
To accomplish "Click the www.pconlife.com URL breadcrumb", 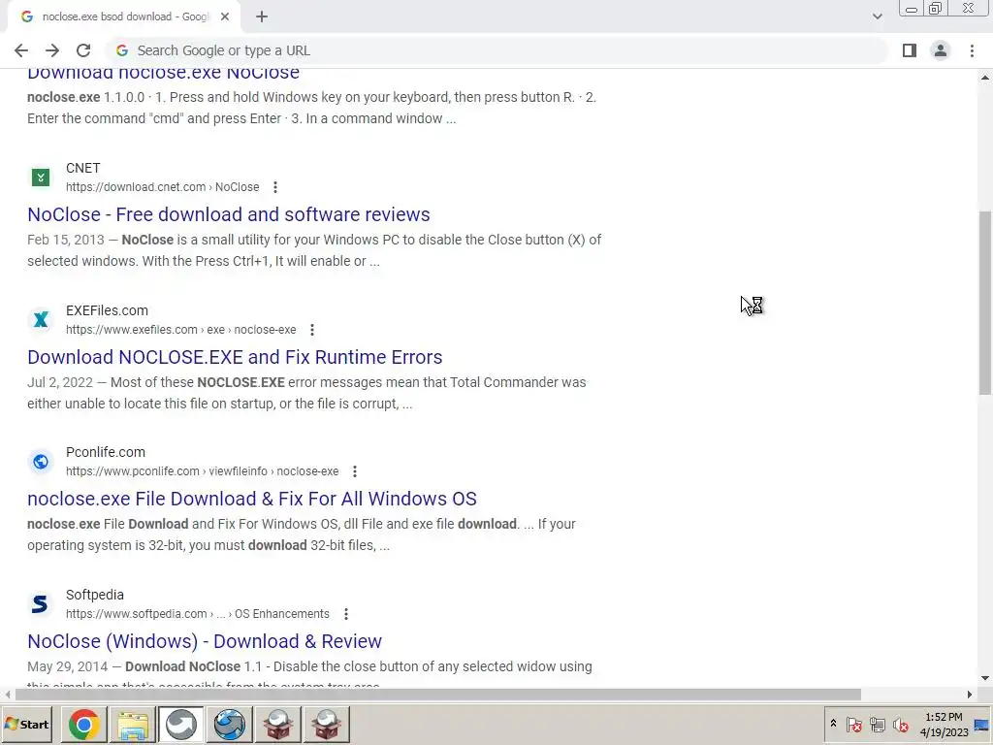I will click(202, 471).
